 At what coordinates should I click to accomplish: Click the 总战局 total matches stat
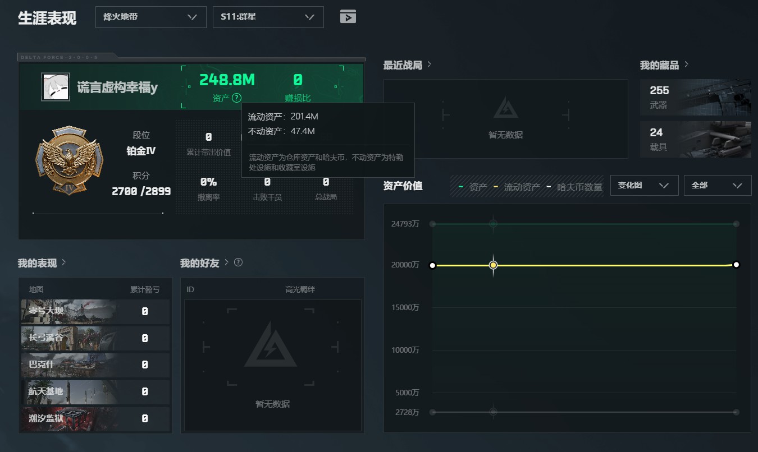click(x=326, y=188)
